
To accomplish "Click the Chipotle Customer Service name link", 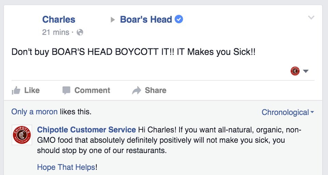I will 86,130.
